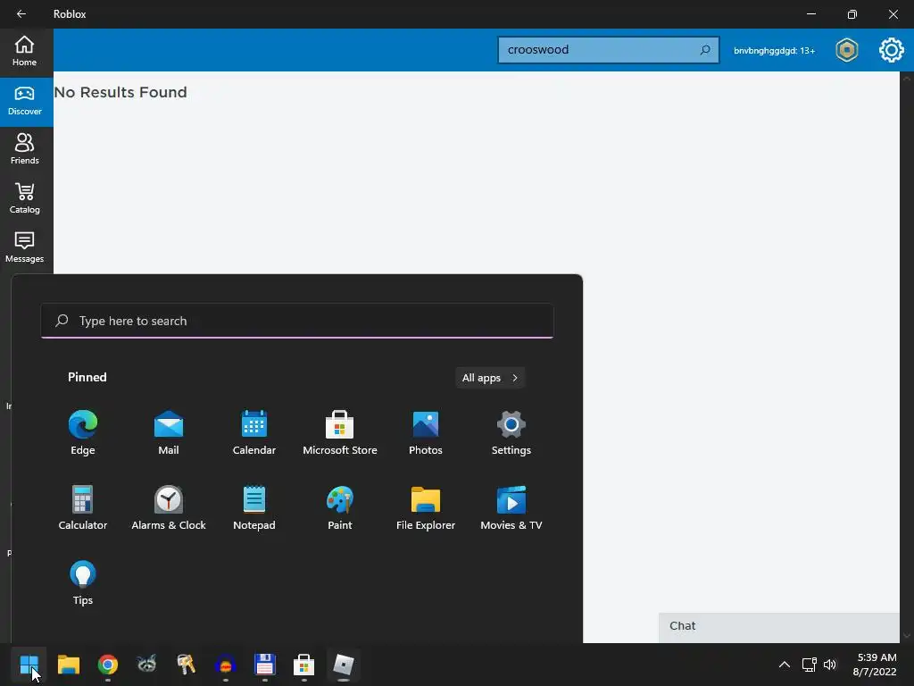Click the Windows Start button
This screenshot has width=914, height=686.
tap(29, 665)
